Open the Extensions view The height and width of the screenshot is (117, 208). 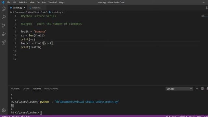[4, 43]
